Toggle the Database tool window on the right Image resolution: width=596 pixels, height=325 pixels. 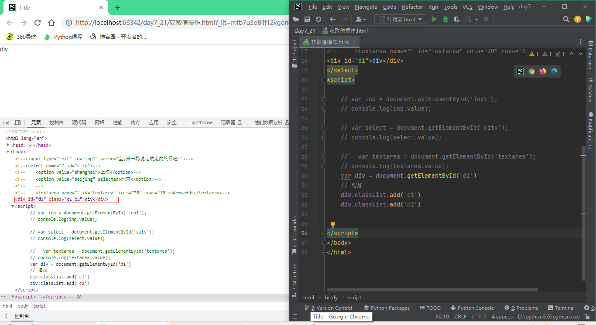point(591,55)
